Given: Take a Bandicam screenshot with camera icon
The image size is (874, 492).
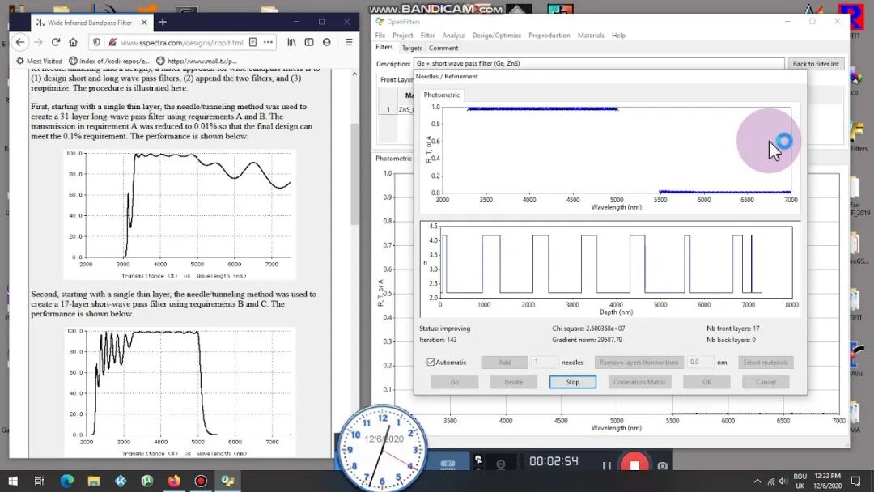Looking at the screenshot, I should [662, 465].
